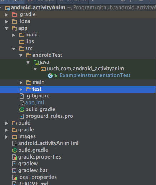The height and width of the screenshot is (185, 156).
Task: Click the gradlew.bat file icon
Action: tap(14, 171)
